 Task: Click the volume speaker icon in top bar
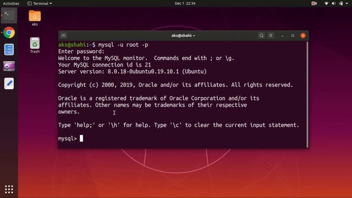coord(334,3)
